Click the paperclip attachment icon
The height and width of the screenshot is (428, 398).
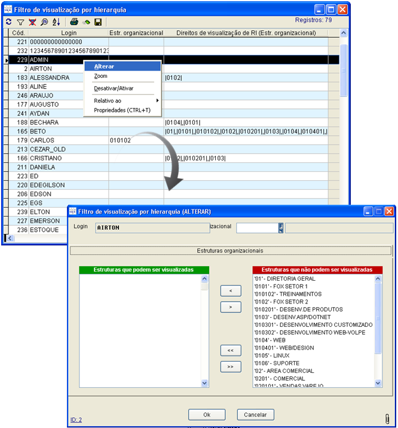coord(387,418)
